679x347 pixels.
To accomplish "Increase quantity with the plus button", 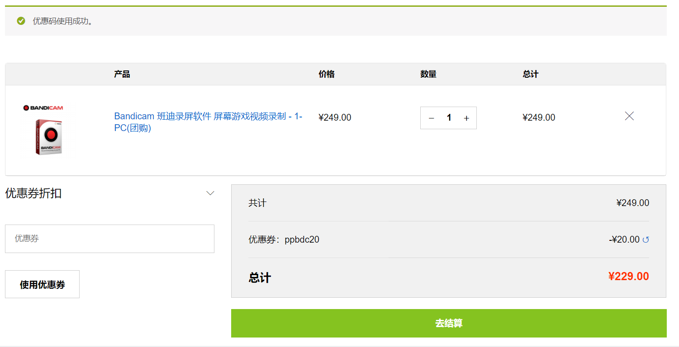I will point(466,118).
